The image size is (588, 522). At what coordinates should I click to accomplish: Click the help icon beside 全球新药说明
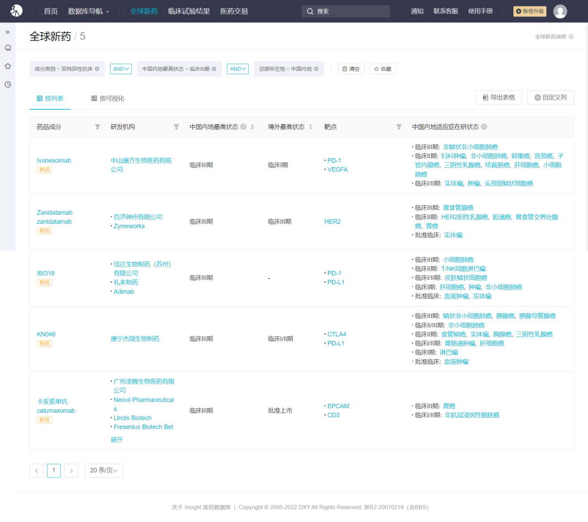tap(571, 37)
